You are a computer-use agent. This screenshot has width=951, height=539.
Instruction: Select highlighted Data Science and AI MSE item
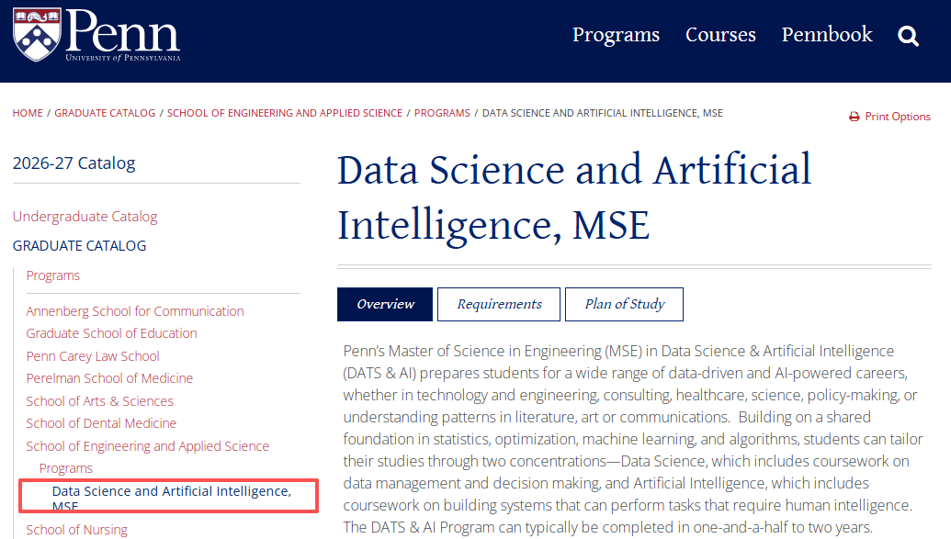point(169,496)
